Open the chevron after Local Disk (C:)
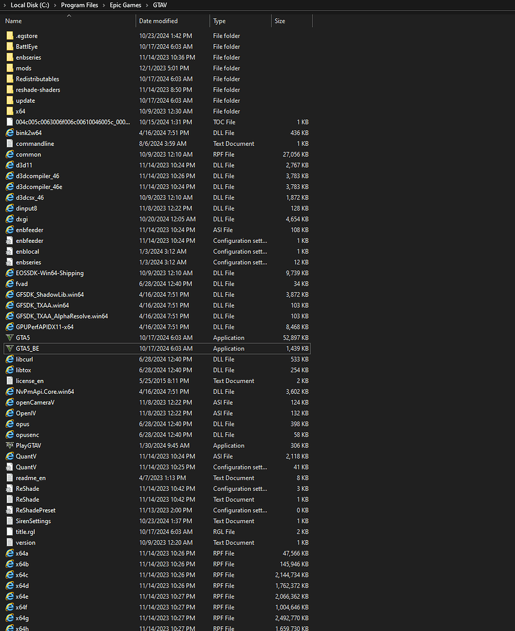Screen dimensions: 515x631 click(x=55, y=5)
